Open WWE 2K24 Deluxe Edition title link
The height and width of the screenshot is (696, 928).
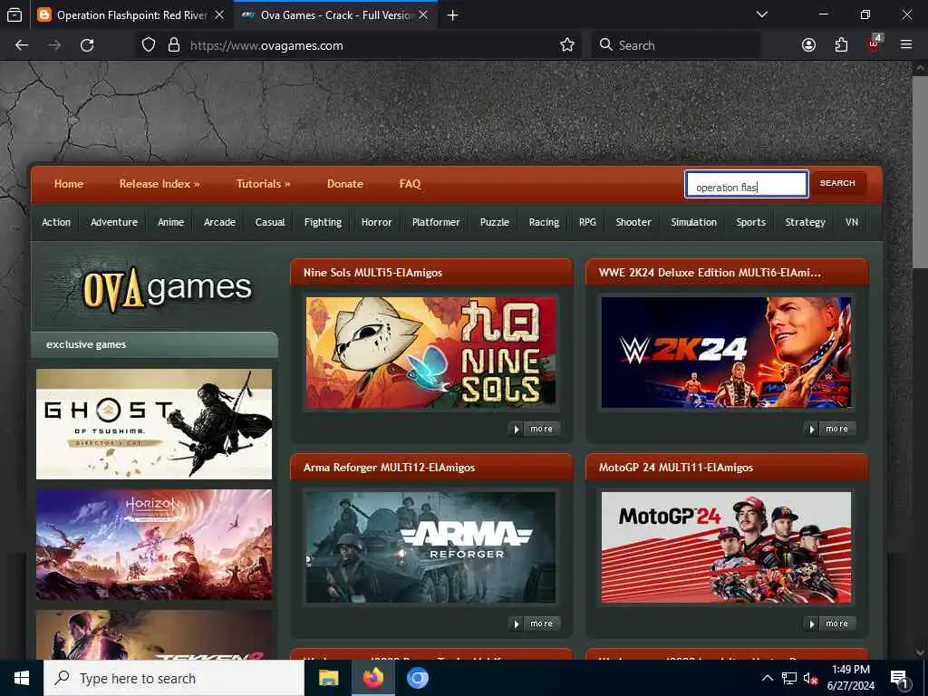tap(710, 273)
